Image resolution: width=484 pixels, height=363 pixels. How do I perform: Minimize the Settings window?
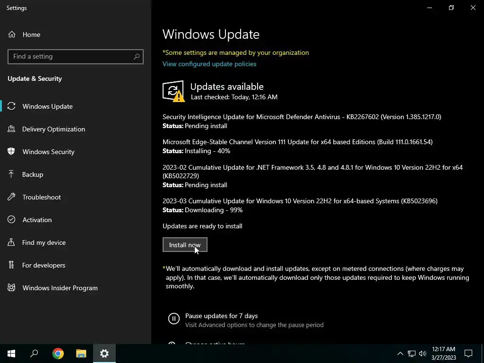429,8
